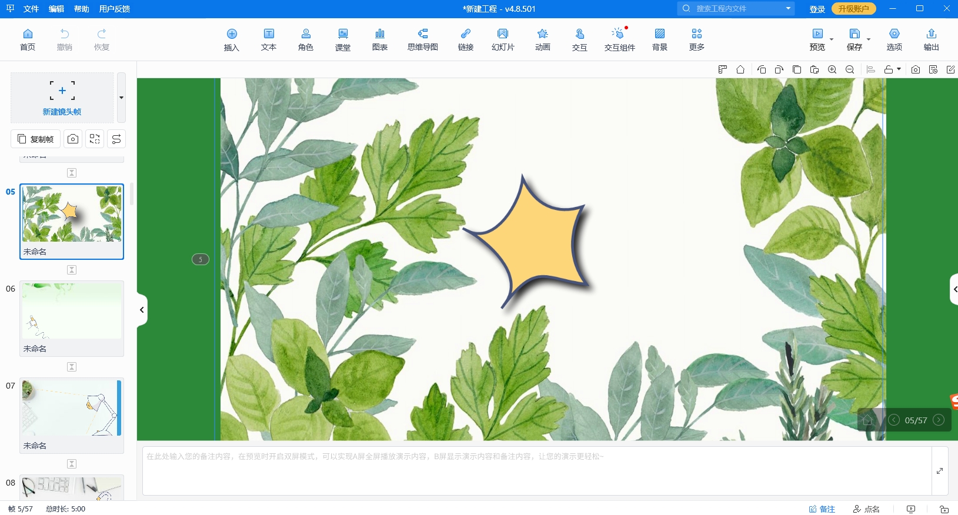Open the 动画 animation tool

pyautogui.click(x=543, y=39)
